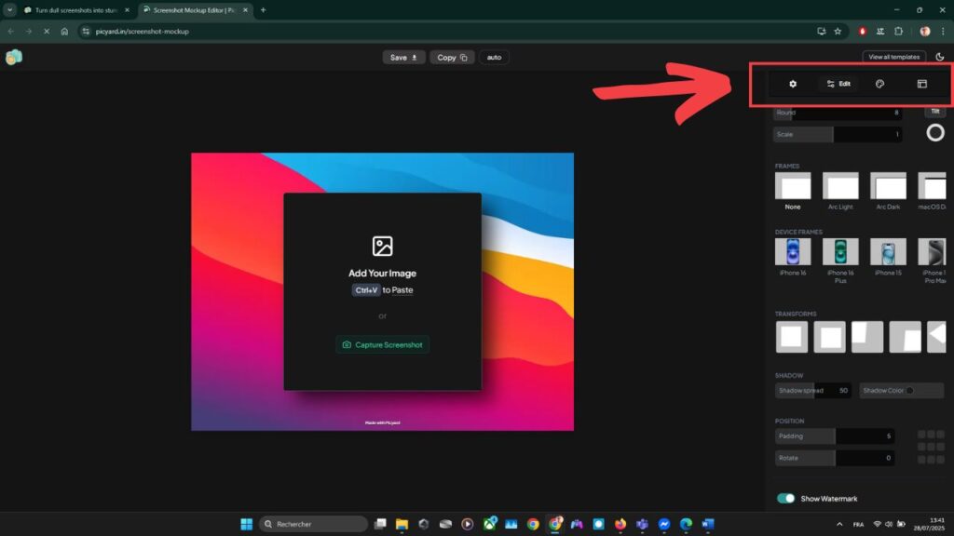
Task: Open the auto size selector
Action: (494, 57)
